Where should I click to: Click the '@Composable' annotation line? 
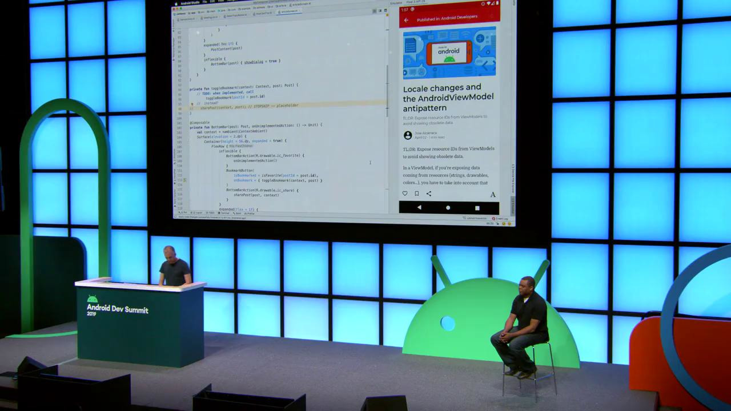coord(199,122)
